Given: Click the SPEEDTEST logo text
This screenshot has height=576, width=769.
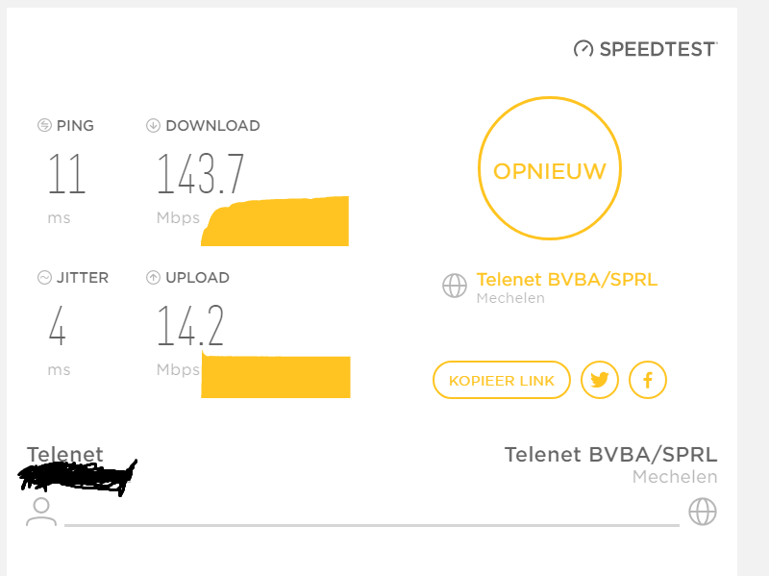Looking at the screenshot, I should pyautogui.click(x=657, y=49).
